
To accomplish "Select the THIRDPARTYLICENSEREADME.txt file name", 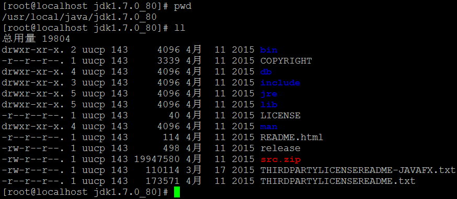I will pyautogui.click(x=337, y=181).
